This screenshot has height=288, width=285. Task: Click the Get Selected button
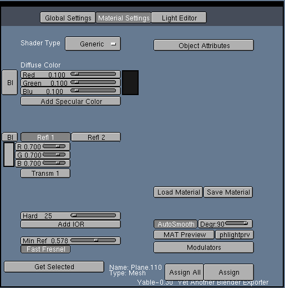54,266
